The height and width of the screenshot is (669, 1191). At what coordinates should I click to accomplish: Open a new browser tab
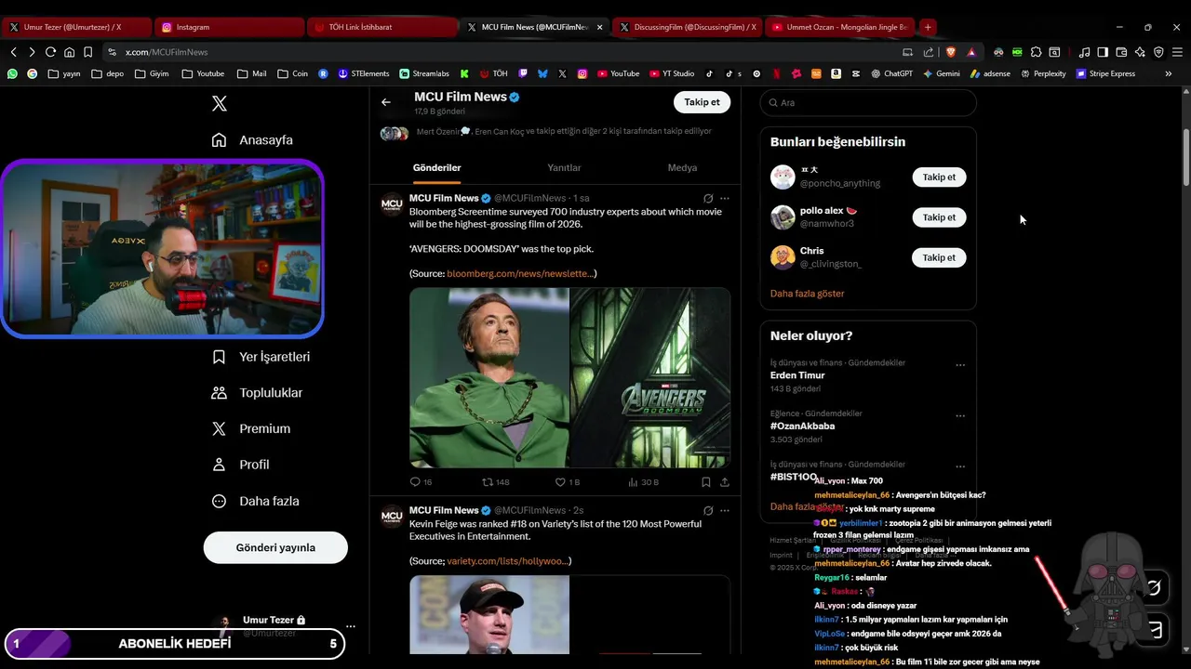point(928,27)
